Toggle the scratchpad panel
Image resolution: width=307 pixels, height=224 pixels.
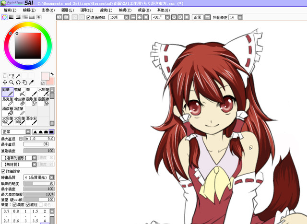(39, 17)
